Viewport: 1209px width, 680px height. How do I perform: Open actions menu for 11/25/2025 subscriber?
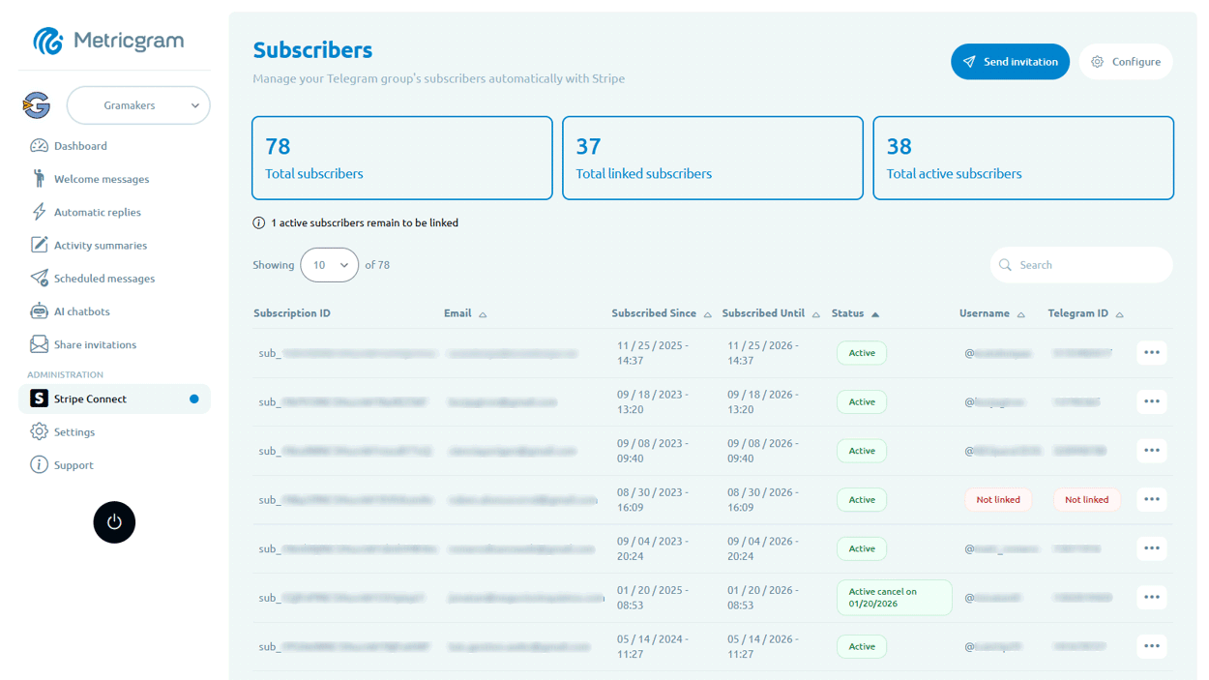(x=1152, y=353)
